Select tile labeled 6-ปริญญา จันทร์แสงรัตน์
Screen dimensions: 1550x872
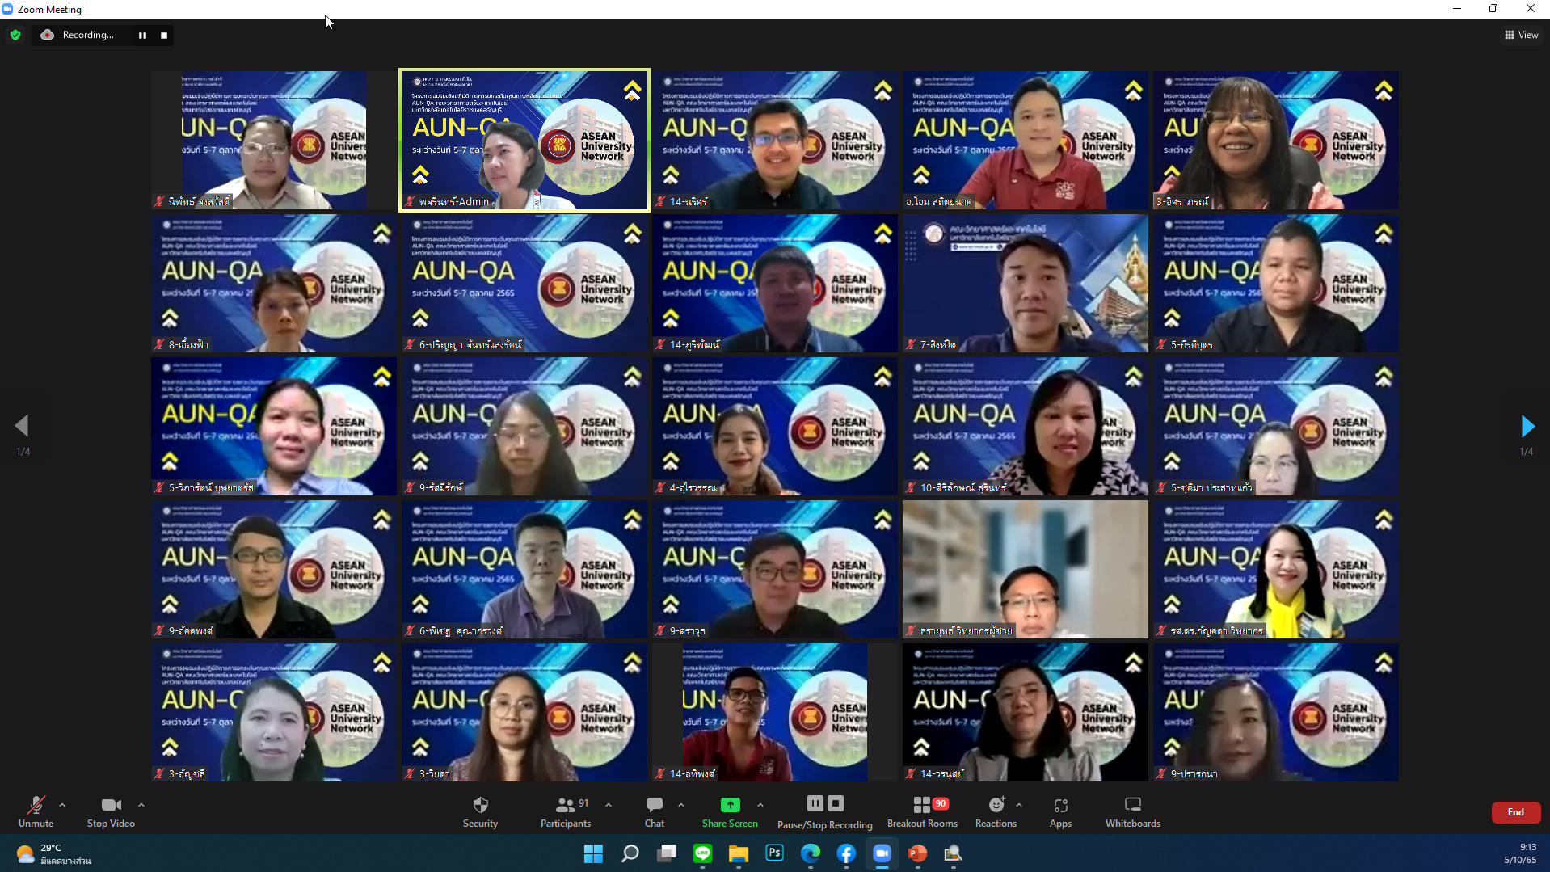(524, 283)
